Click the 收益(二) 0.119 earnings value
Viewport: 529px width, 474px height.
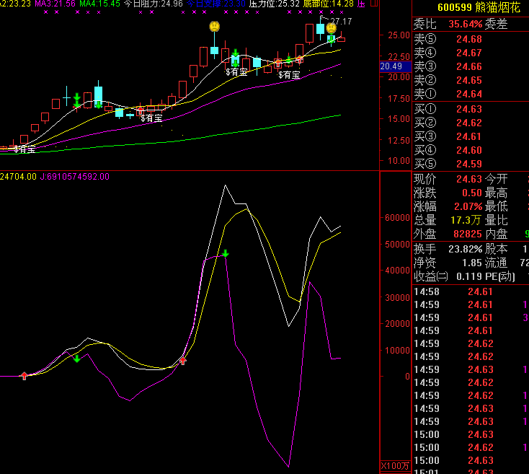pos(469,277)
